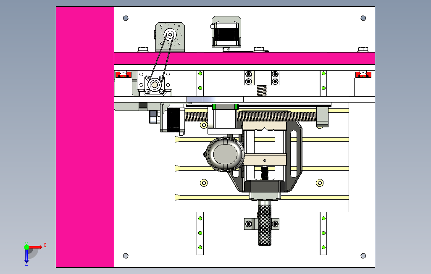431x274 pixels.
Task: Select the left red limit switch
Action: 124,74
